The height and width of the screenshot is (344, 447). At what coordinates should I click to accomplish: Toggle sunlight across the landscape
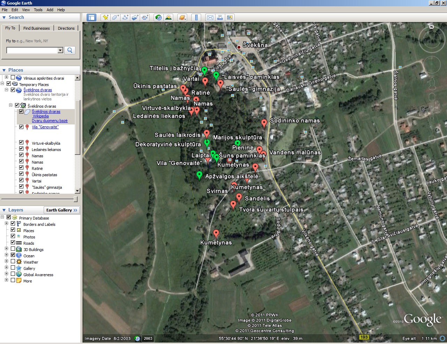169,17
